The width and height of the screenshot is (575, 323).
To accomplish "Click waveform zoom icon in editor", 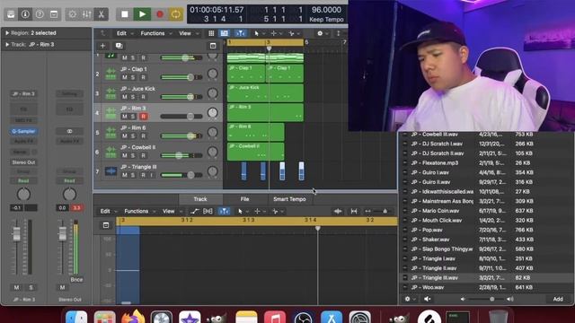I will (x=338, y=212).
